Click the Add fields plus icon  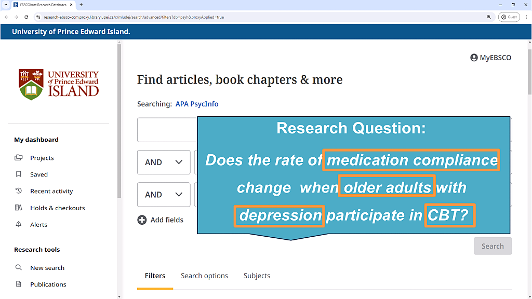tap(142, 220)
